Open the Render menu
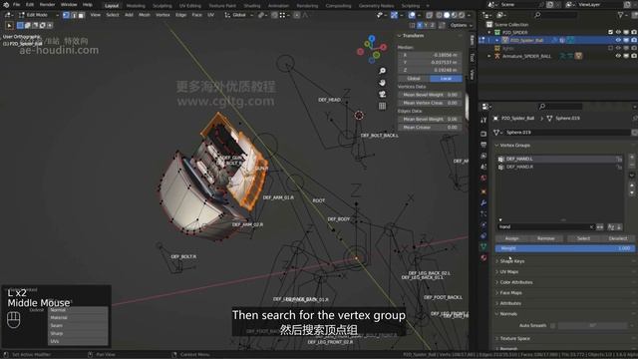This screenshot has width=638, height=359. (x=47, y=5)
